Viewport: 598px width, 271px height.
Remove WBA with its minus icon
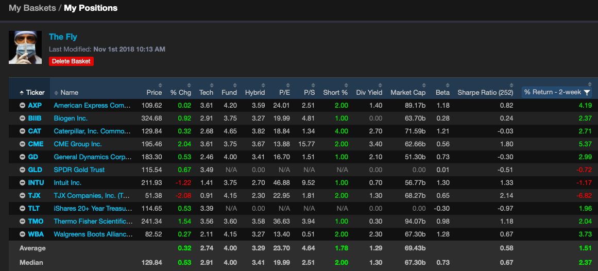click(x=23, y=234)
